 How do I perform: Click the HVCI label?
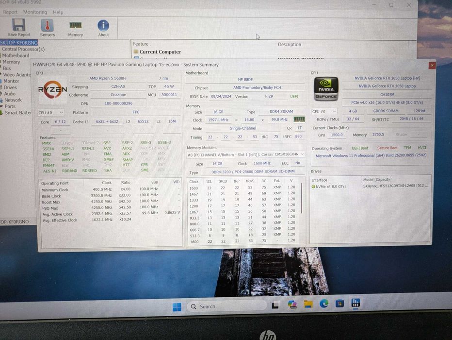(422, 148)
